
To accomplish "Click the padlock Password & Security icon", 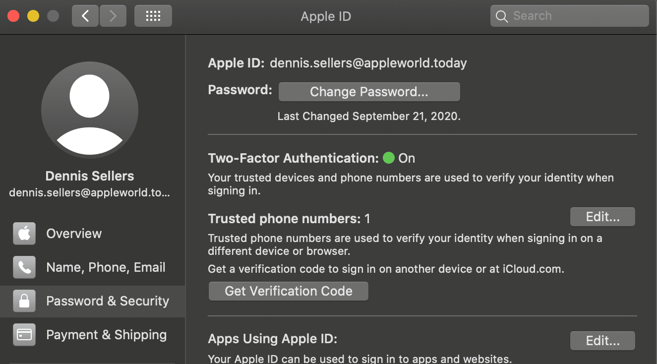I will [x=24, y=301].
